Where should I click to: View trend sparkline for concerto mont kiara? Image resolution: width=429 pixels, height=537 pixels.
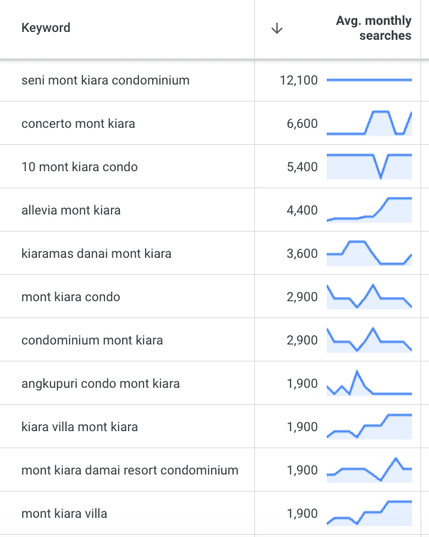pos(369,123)
